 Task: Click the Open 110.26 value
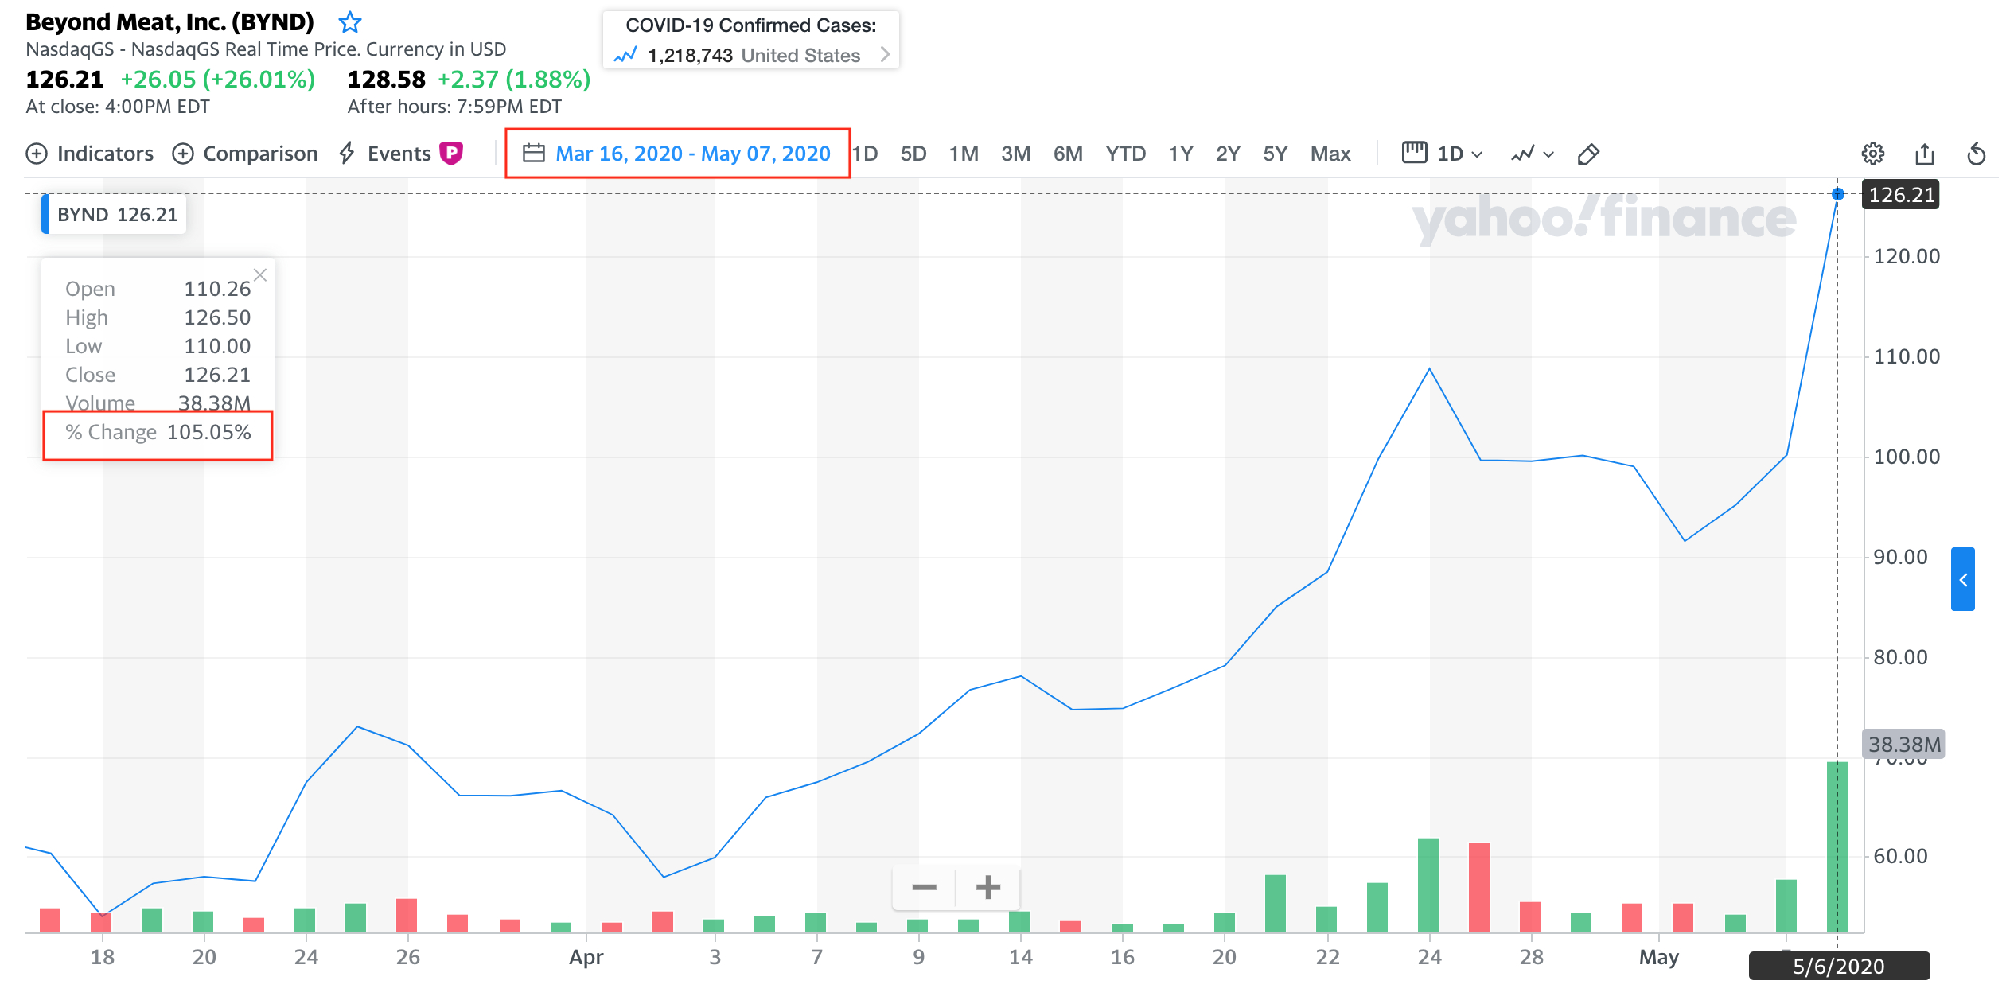point(217,289)
